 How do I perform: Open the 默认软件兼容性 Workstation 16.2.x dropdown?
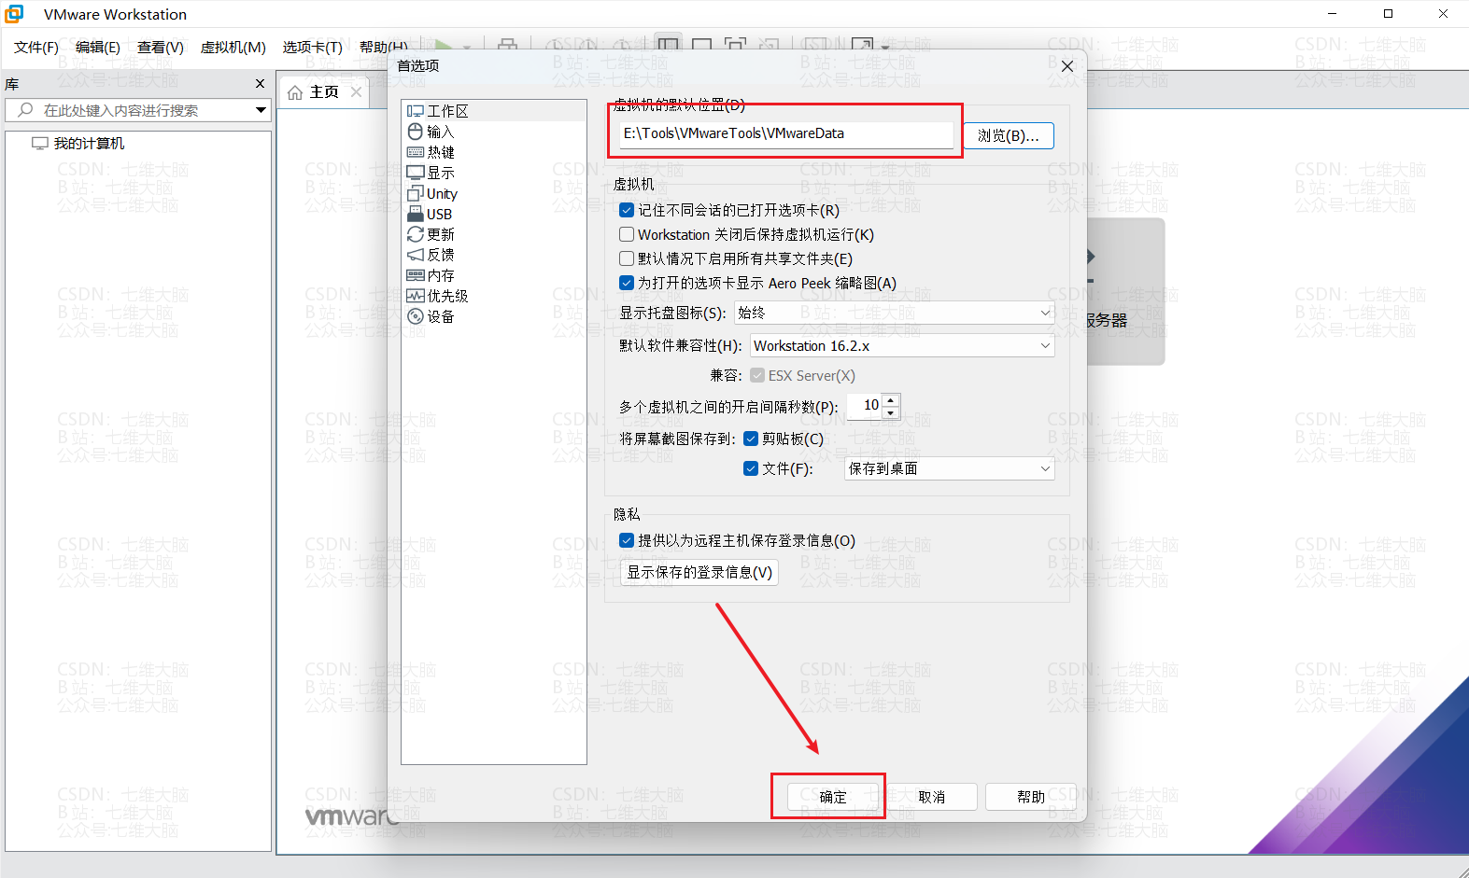903,345
